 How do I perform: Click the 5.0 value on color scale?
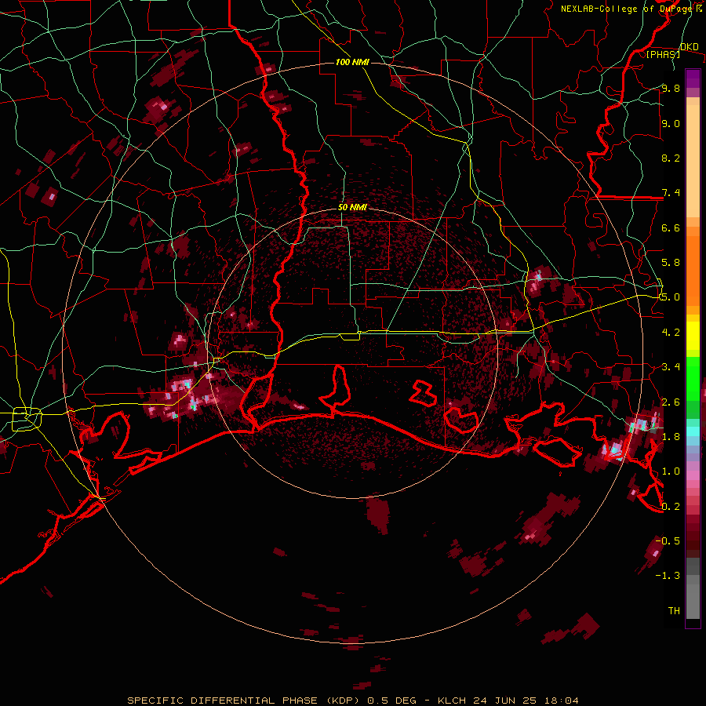click(x=671, y=297)
